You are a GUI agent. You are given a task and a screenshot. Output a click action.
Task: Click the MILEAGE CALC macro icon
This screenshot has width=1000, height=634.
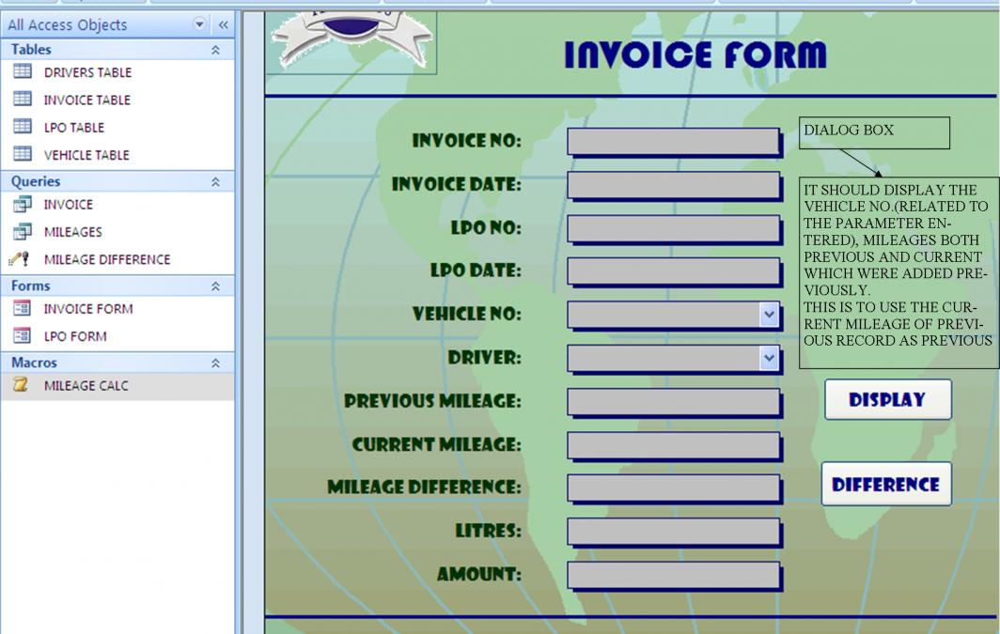21,384
